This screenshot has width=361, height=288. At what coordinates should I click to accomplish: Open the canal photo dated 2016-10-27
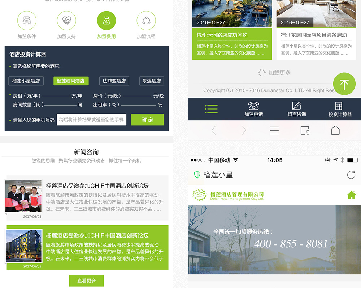tap(232, 14)
